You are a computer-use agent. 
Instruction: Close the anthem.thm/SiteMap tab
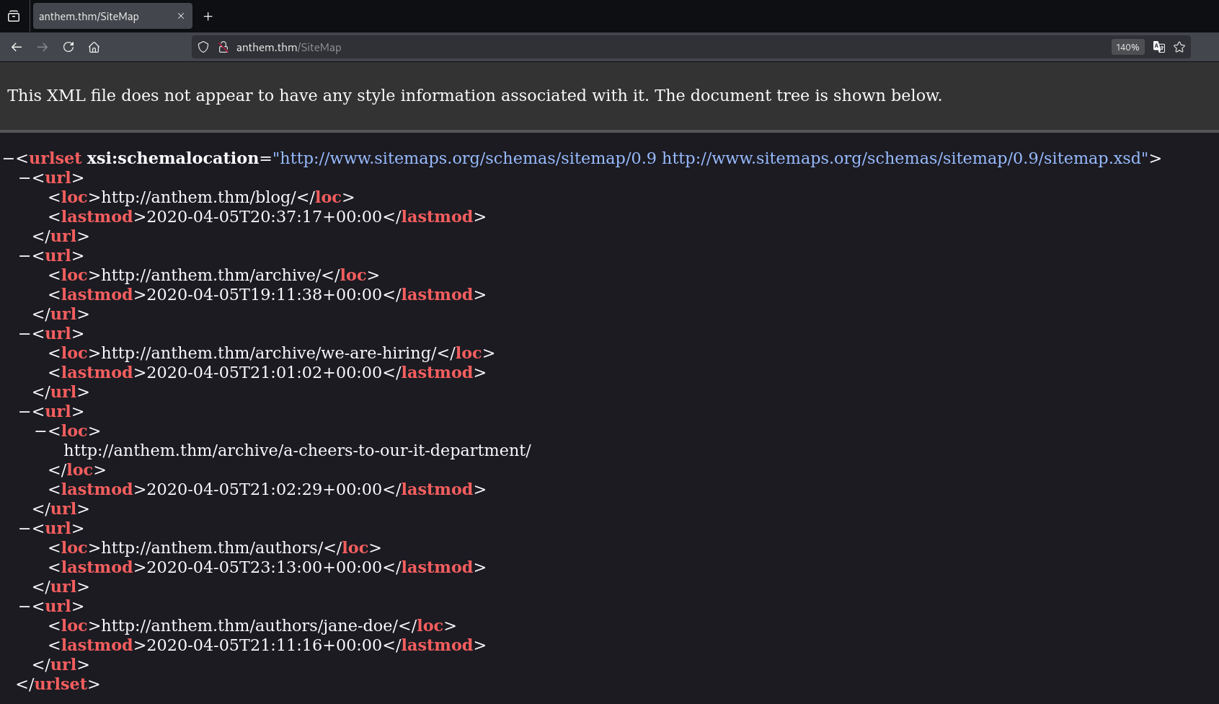[x=181, y=16]
